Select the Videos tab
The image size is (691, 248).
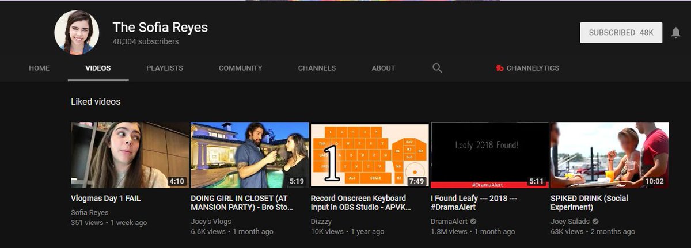coord(98,68)
